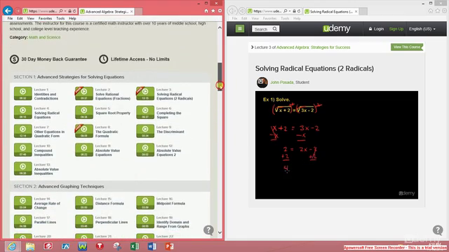Open settings gear in left browser
449x252 pixels.
220,11
